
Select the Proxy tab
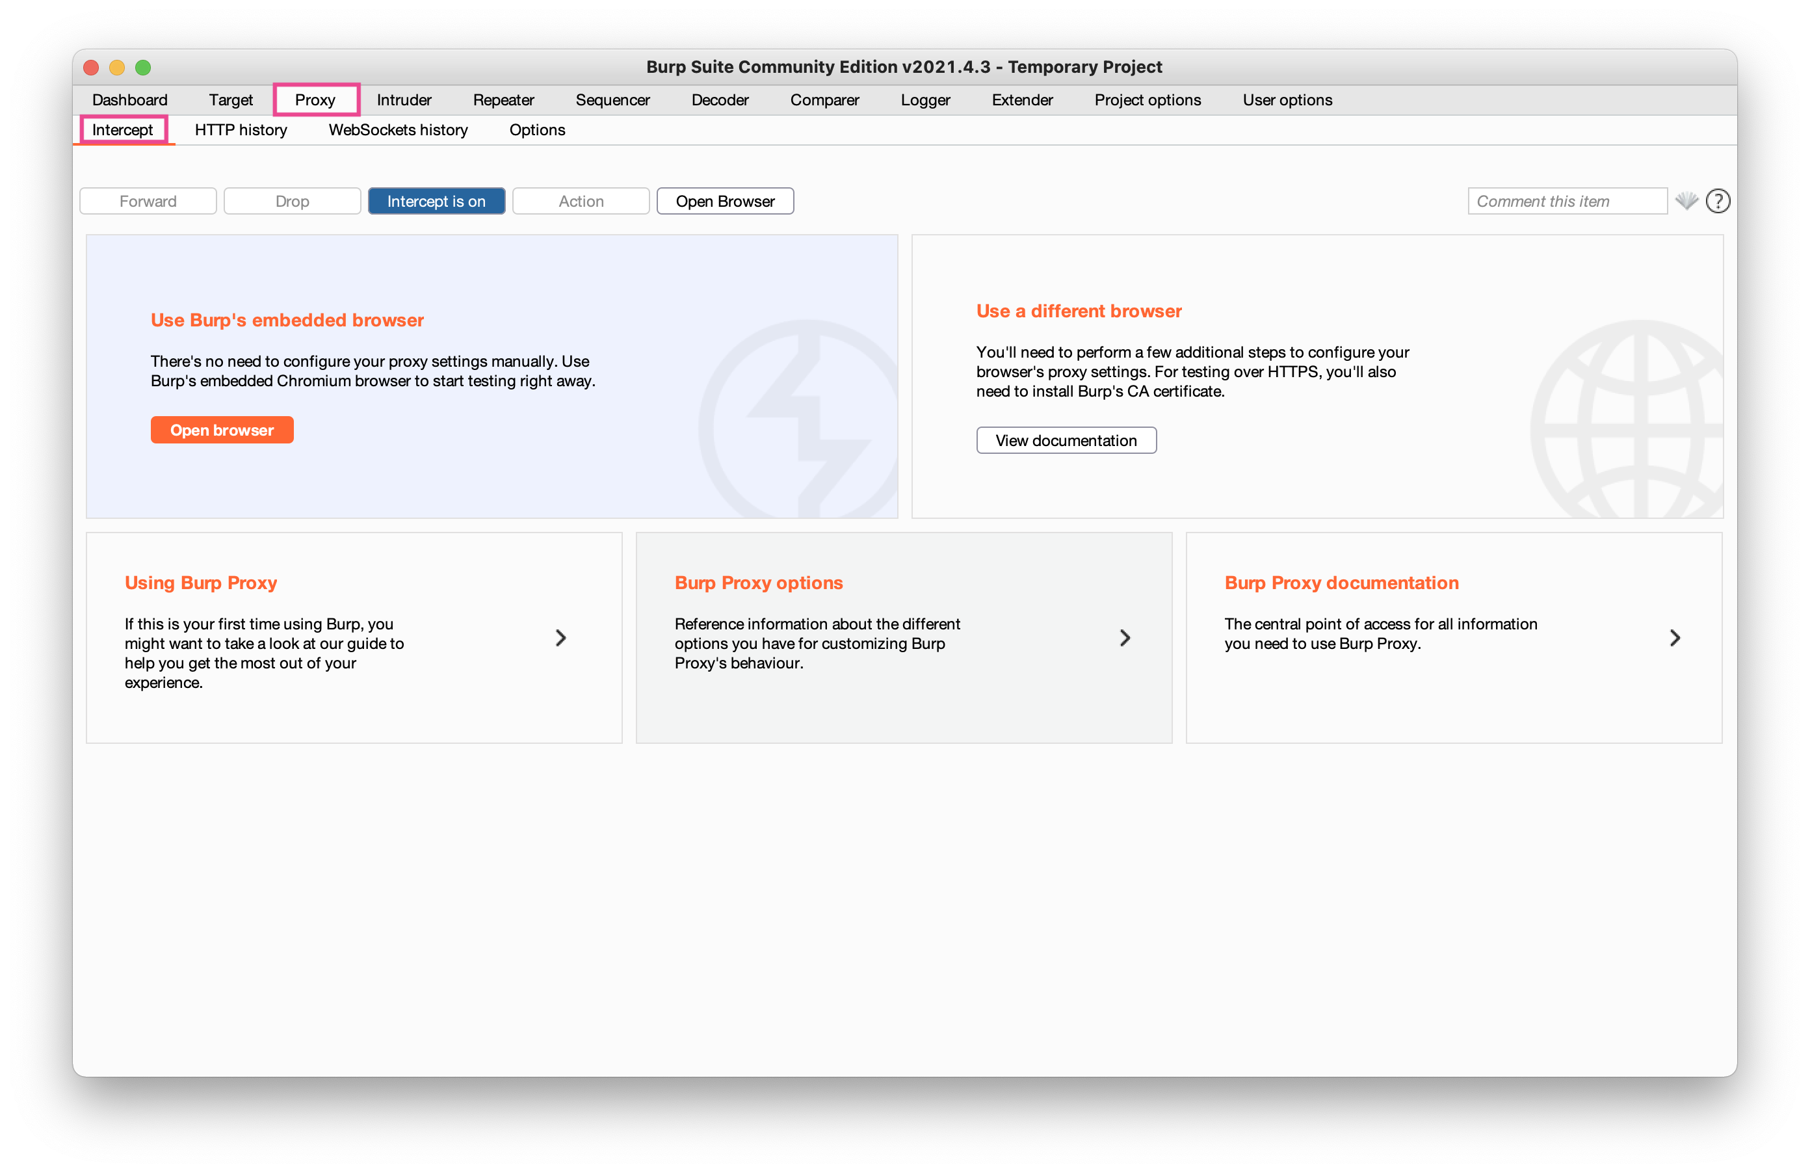click(315, 99)
